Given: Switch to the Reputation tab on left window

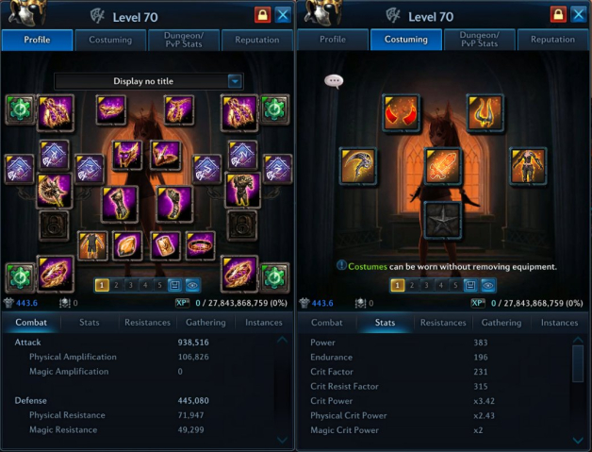Looking at the screenshot, I should [257, 40].
